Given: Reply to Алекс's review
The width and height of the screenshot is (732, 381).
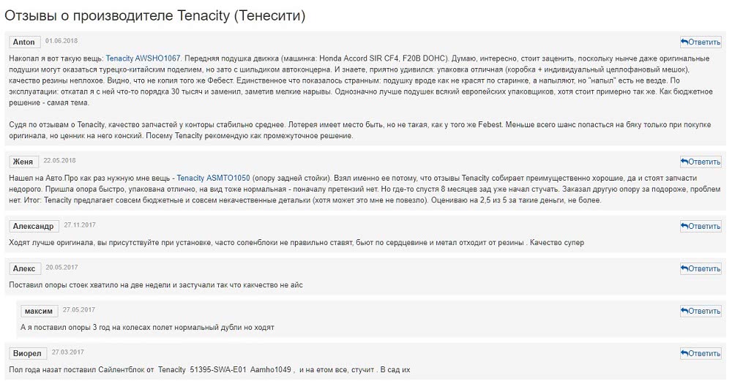Looking at the screenshot, I should 701,268.
